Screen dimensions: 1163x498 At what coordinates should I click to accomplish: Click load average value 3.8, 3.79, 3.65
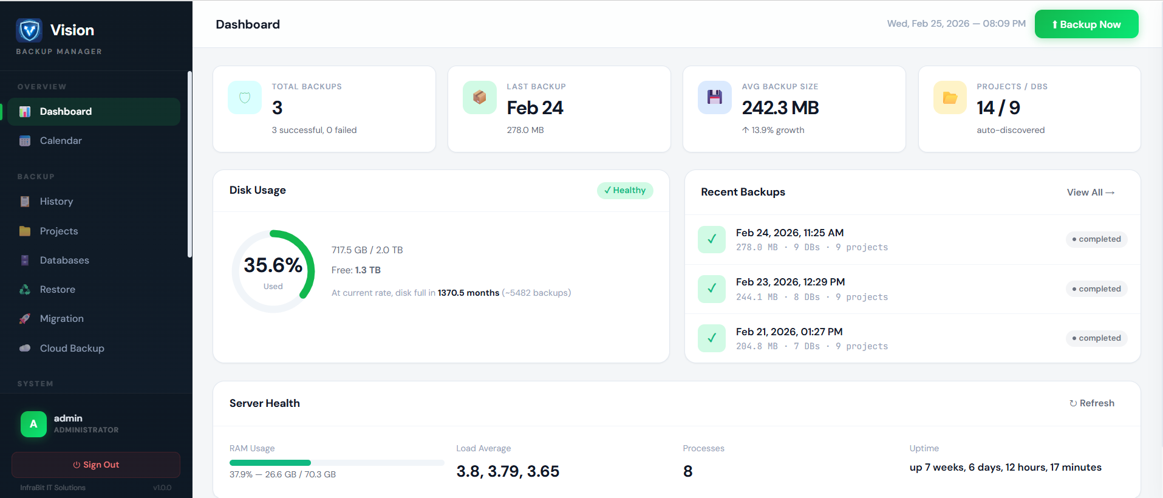(x=508, y=471)
